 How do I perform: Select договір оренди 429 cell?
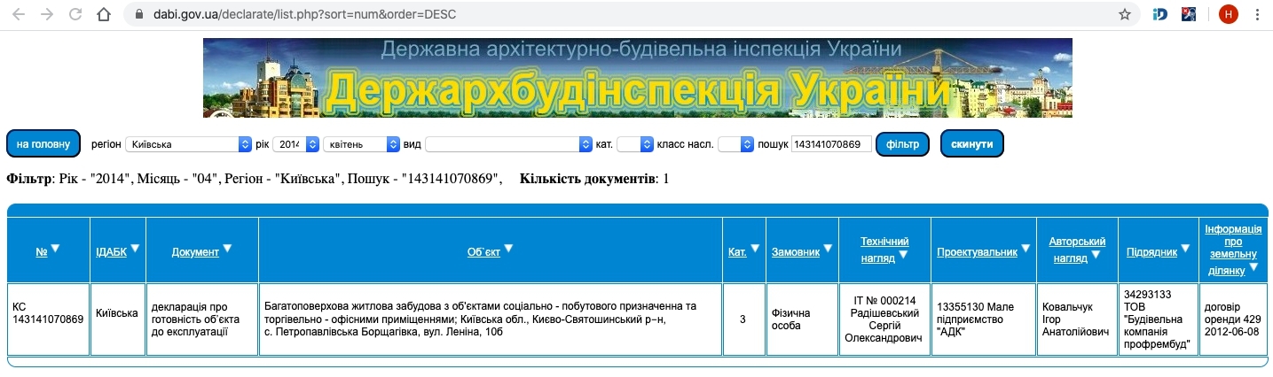(1233, 319)
